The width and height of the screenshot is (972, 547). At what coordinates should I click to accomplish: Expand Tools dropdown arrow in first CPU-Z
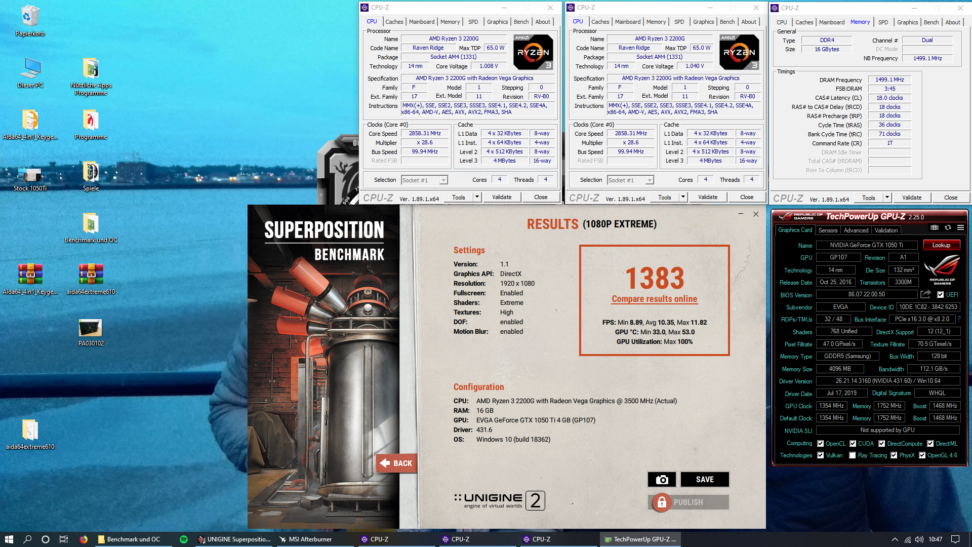(x=476, y=197)
